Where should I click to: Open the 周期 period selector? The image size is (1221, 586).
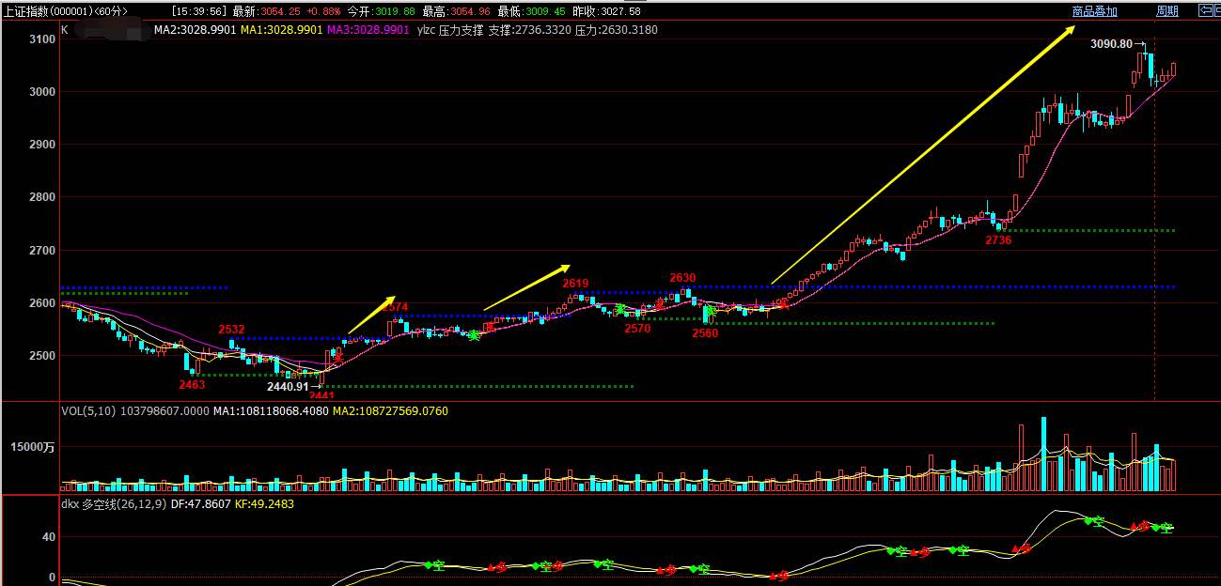click(x=1167, y=11)
